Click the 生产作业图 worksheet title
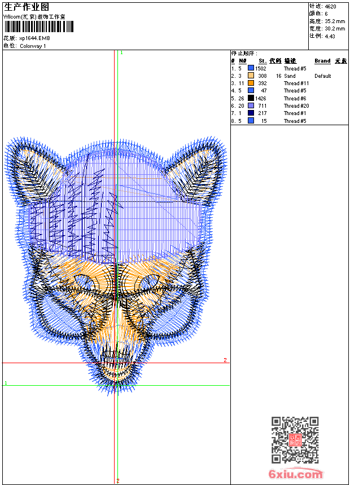The image size is (350, 485). [x=26, y=7]
